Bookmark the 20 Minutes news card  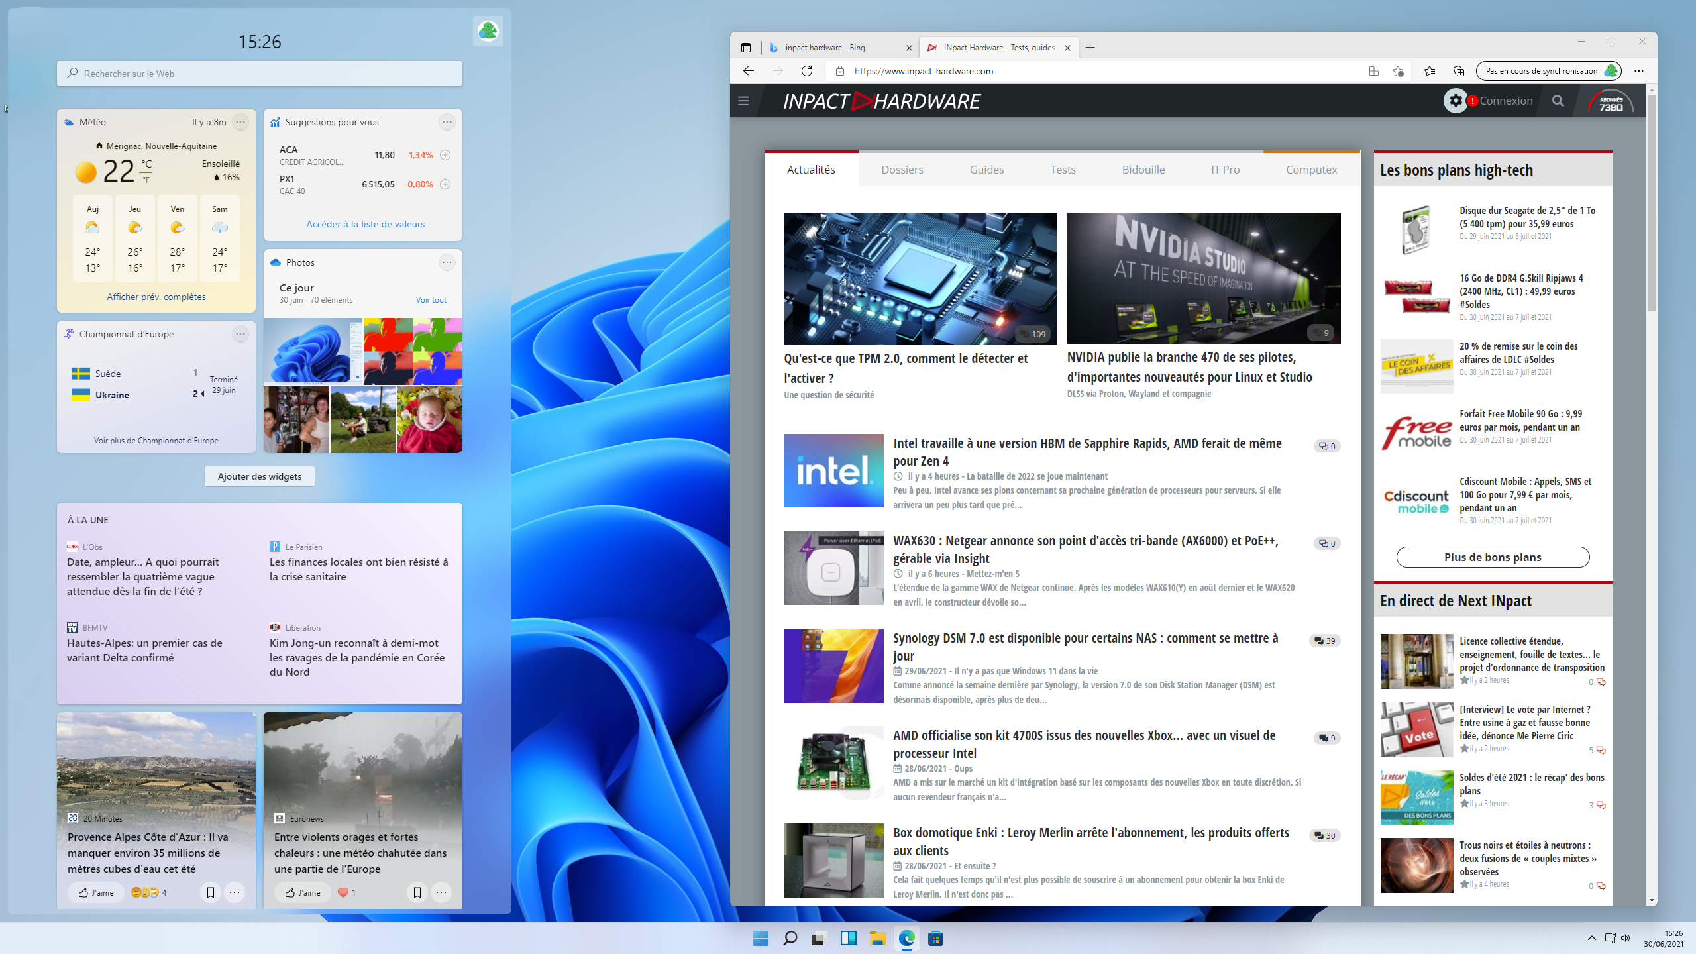[211, 892]
